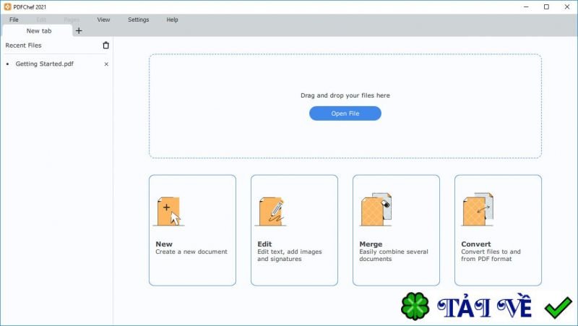This screenshot has height=326, width=578.
Task: Open the Pages menu
Action: pyautogui.click(x=72, y=20)
